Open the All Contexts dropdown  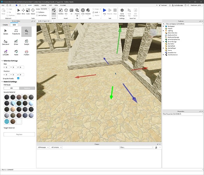pos(56,147)
